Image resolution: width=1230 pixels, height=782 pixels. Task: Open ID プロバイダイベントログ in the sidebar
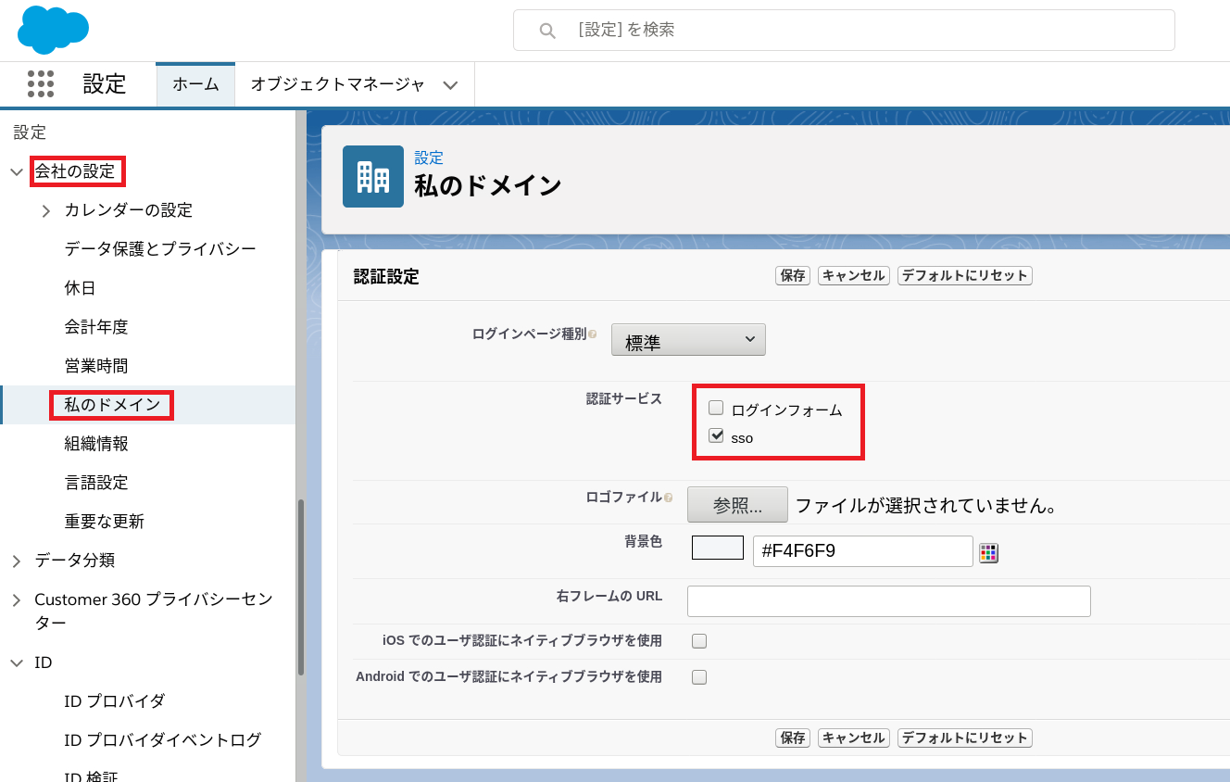163,740
